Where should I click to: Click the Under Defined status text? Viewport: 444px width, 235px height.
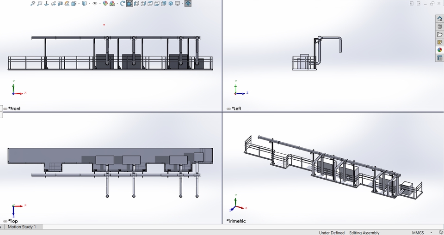[x=332, y=233]
